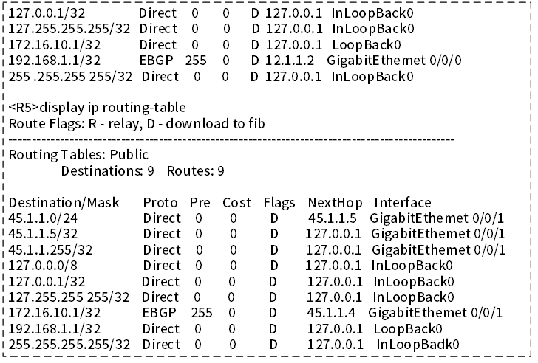Click the Cost column header
Viewport: 538px width, 363px height.
tap(236, 203)
